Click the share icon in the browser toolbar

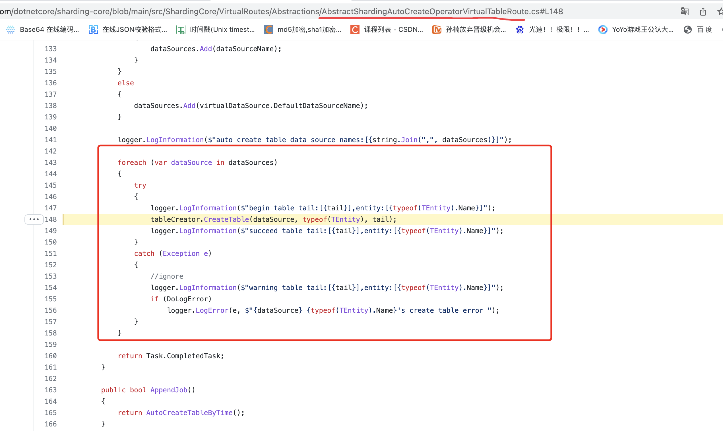[x=703, y=12]
